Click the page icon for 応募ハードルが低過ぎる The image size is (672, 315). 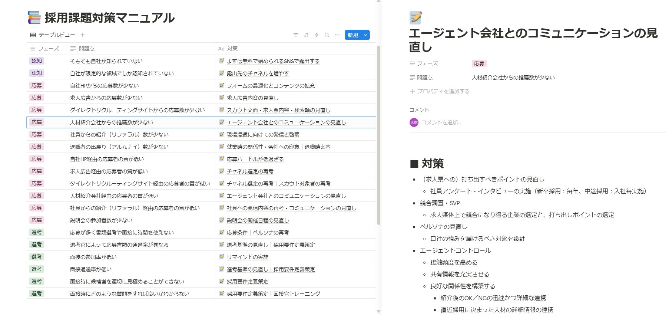coord(222,159)
